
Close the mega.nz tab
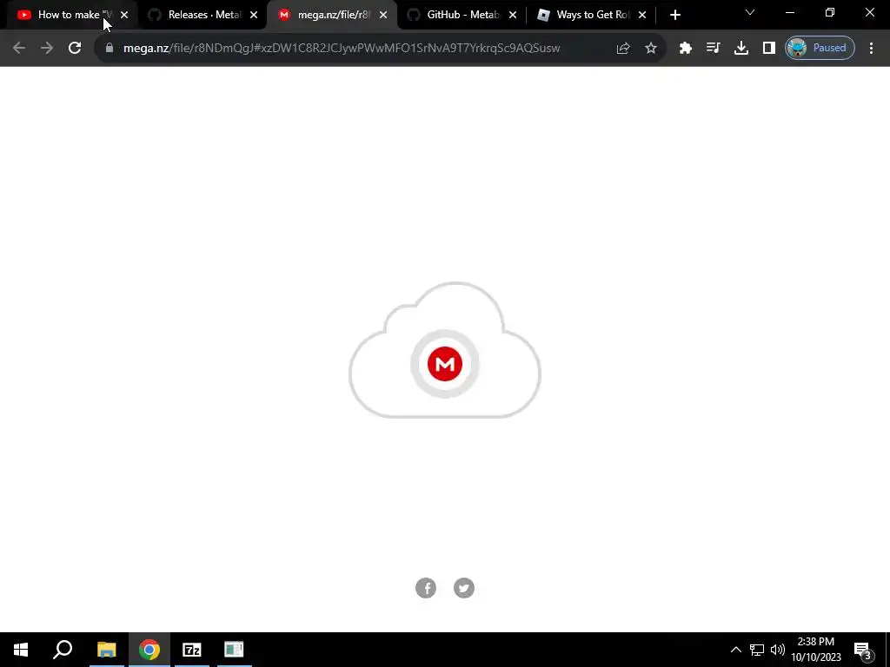coord(383,15)
